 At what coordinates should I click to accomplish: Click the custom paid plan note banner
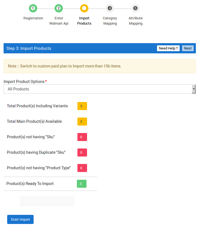click(x=100, y=66)
